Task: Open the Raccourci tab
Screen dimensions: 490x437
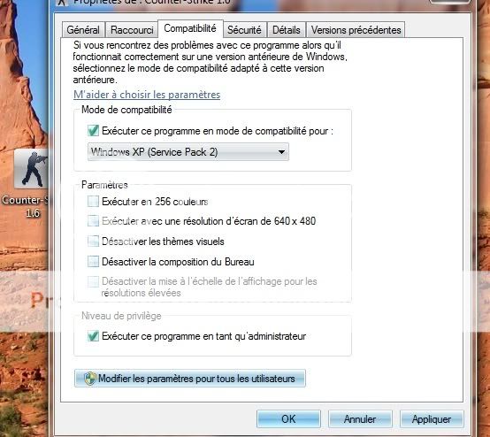Action: 132,30
